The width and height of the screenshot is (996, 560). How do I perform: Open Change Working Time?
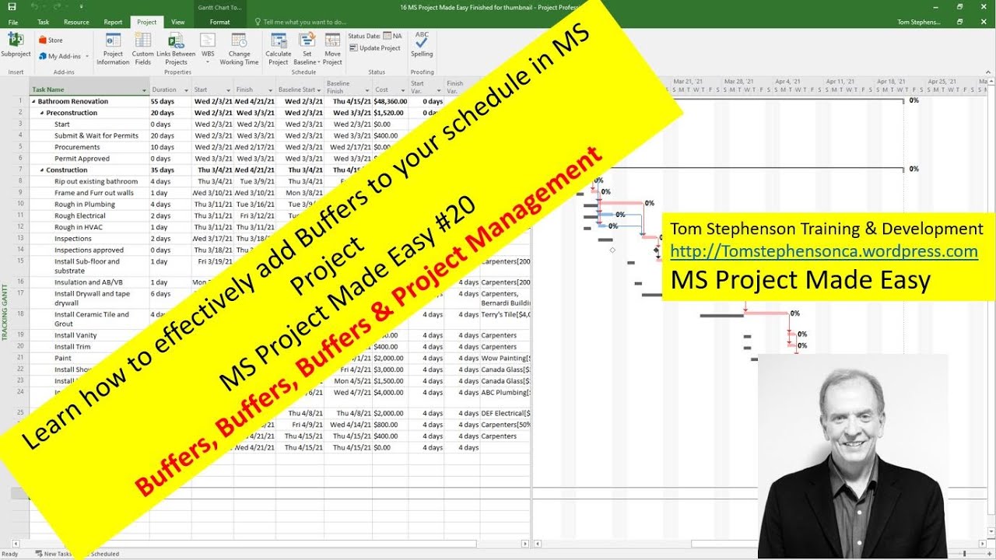click(x=239, y=48)
